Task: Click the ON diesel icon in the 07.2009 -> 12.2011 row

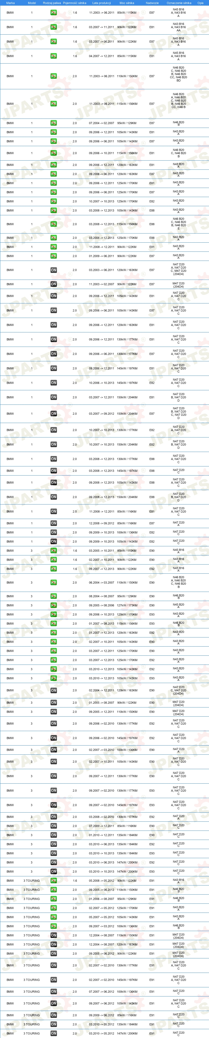Action: tap(53, 826)
